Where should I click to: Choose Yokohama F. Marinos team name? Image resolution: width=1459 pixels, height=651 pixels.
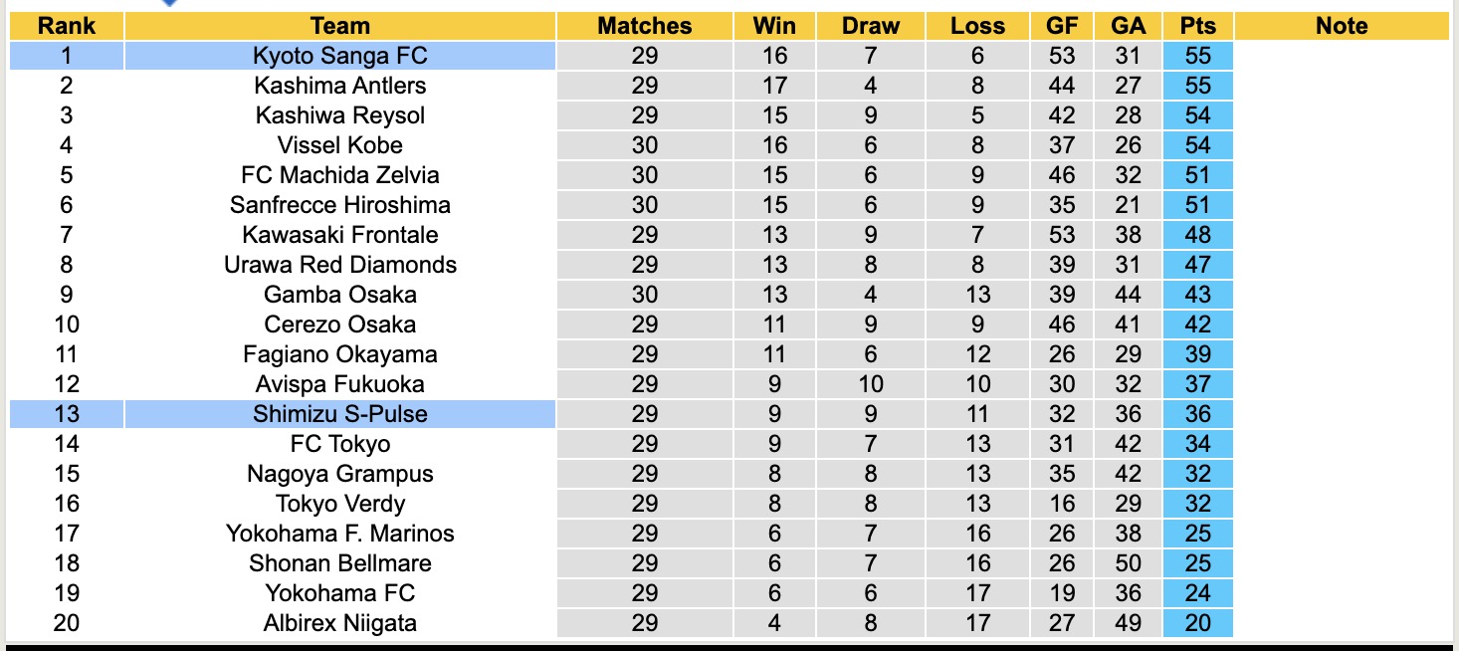[340, 534]
